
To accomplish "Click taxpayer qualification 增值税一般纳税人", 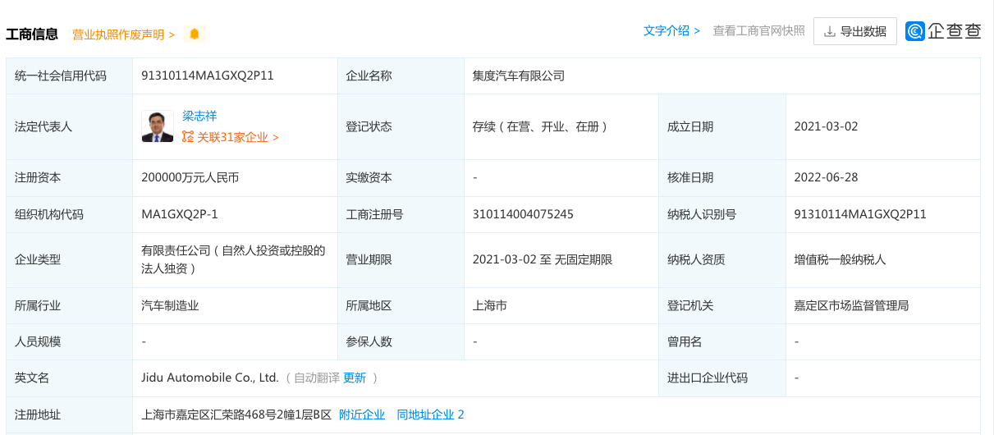I will point(841,259).
